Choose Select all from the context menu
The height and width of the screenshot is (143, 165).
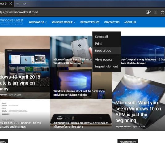(107, 37)
